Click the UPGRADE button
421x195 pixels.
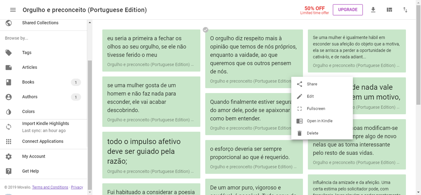click(x=348, y=10)
